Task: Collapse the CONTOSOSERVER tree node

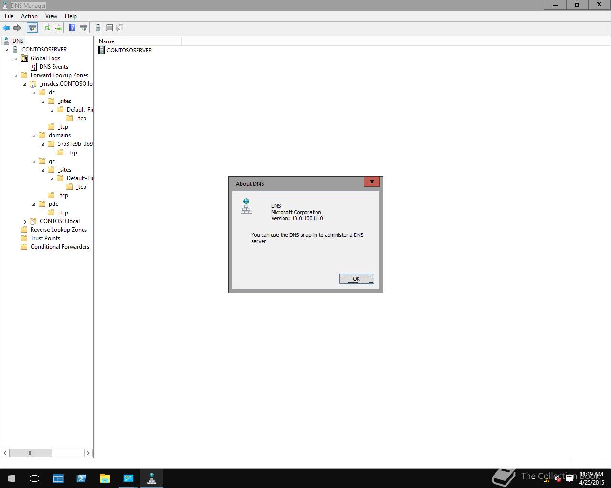Action: coord(7,50)
